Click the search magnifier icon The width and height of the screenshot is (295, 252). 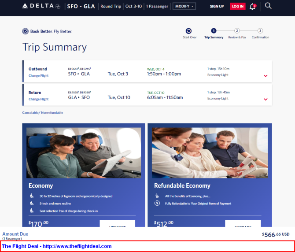click(x=268, y=6)
